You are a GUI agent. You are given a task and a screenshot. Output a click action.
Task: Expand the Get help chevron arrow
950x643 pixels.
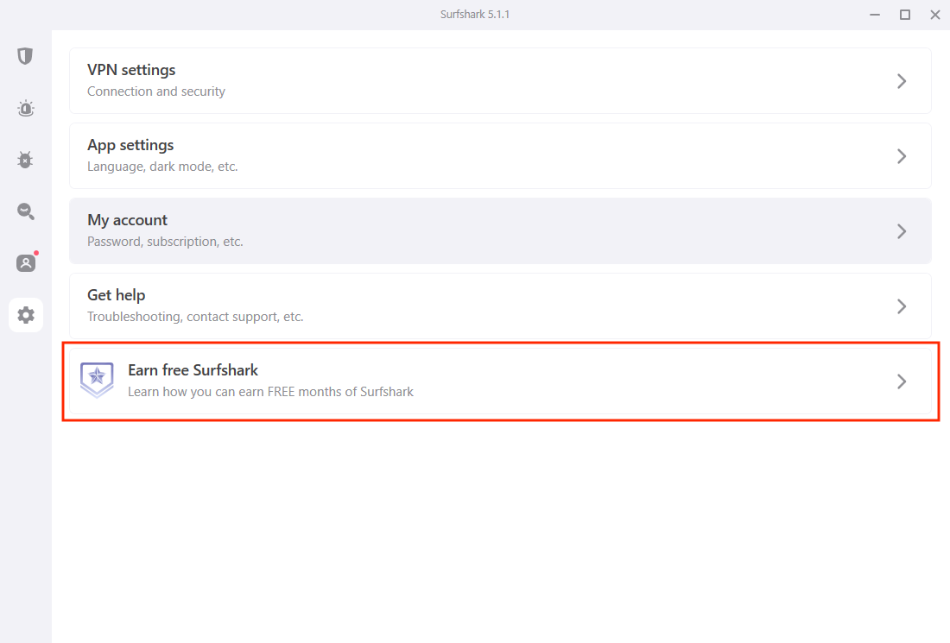[x=902, y=306]
